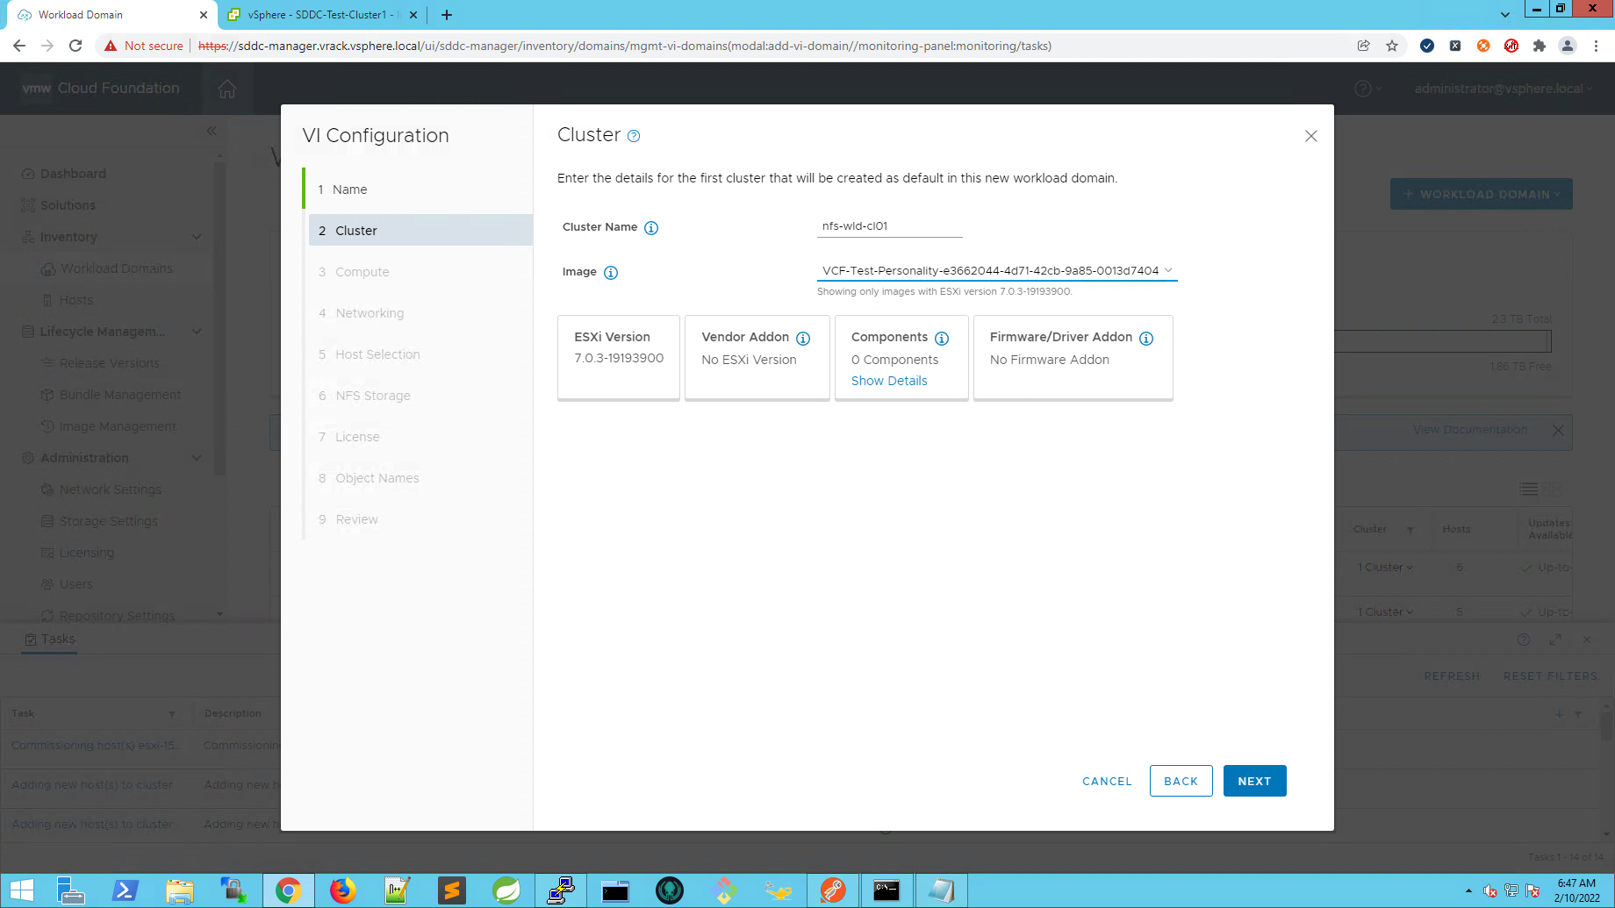Open Windows Start menu
This screenshot has width=1615, height=908.
(x=22, y=890)
